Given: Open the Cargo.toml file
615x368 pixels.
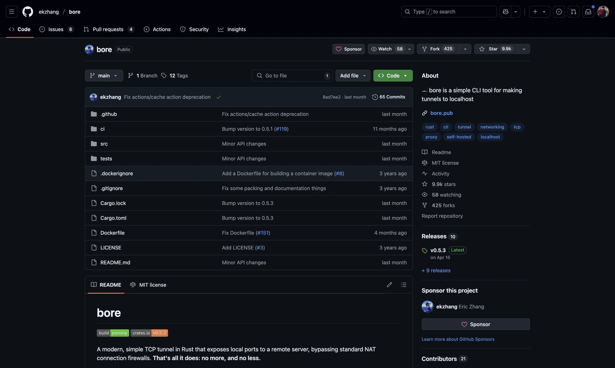Looking at the screenshot, I should [113, 218].
